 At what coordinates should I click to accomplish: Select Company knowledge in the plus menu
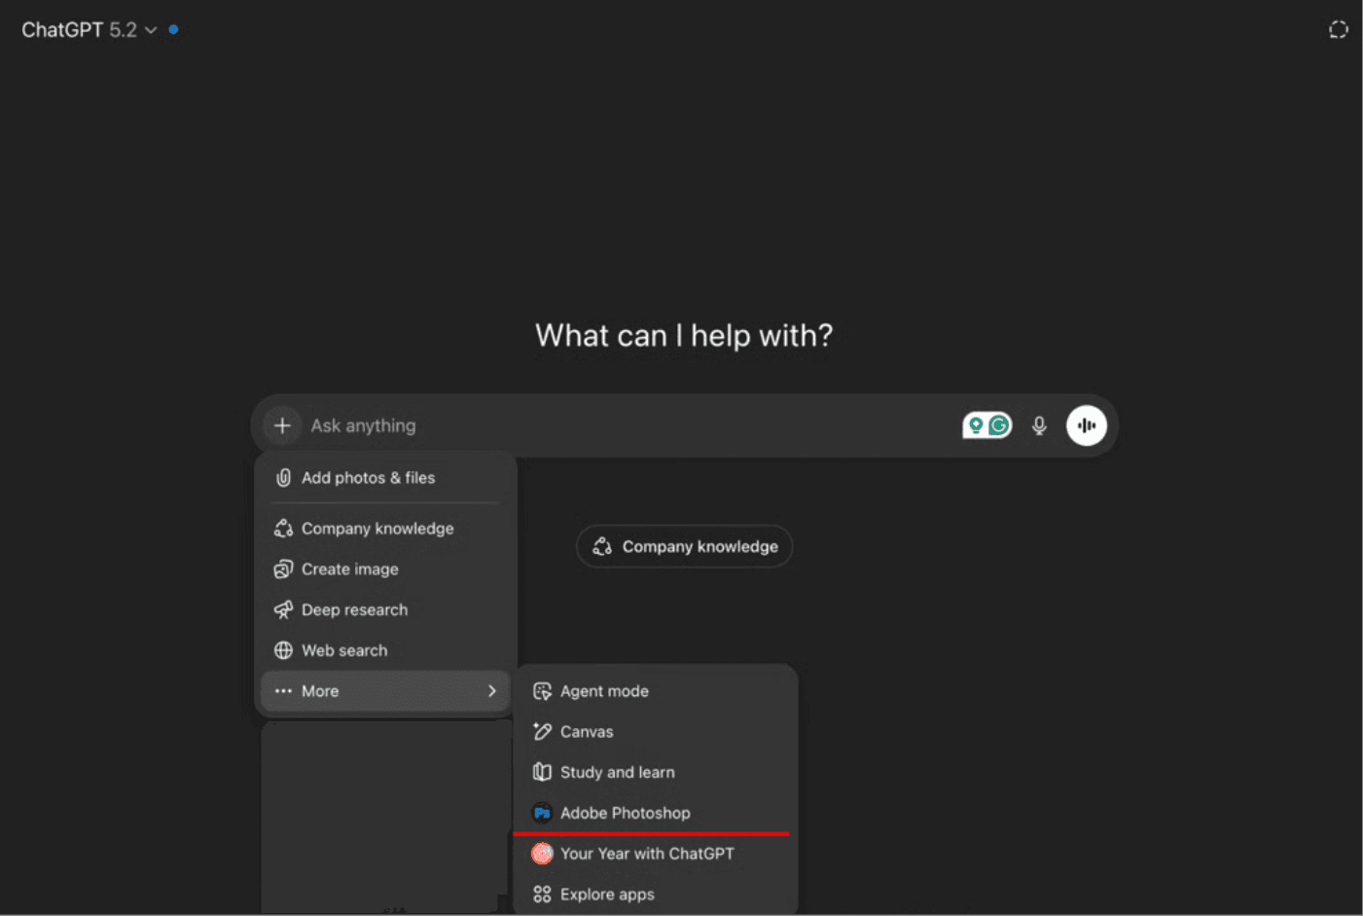coord(385,529)
